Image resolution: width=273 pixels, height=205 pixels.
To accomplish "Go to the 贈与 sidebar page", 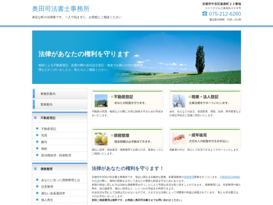I will click(x=44, y=142).
